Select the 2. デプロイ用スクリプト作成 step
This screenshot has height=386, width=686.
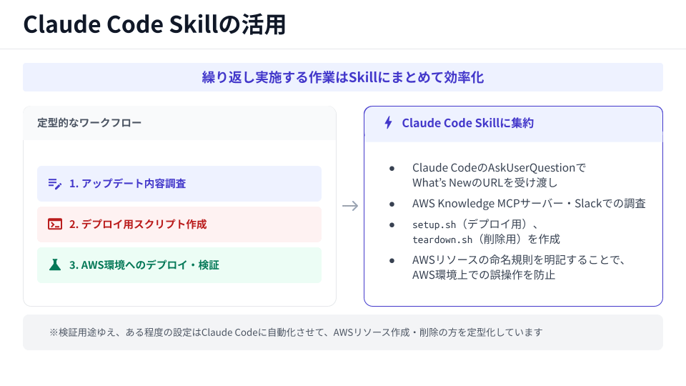coord(179,224)
